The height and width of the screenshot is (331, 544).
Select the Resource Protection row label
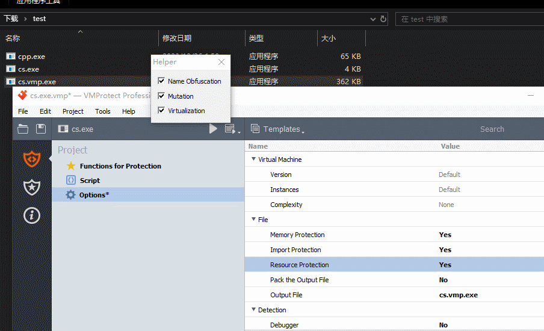pyautogui.click(x=300, y=265)
